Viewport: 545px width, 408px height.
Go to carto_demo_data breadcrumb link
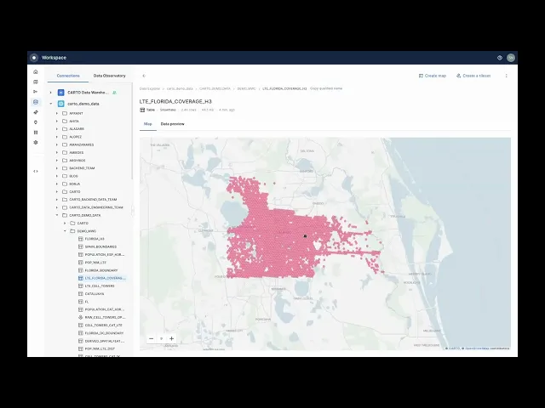tap(180, 88)
